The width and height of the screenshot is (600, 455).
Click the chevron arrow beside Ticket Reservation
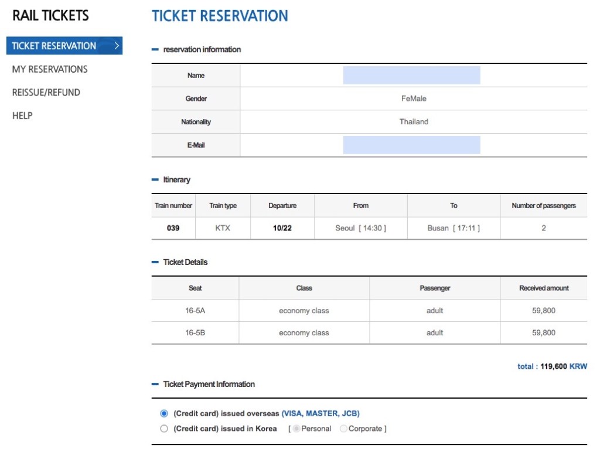point(117,46)
